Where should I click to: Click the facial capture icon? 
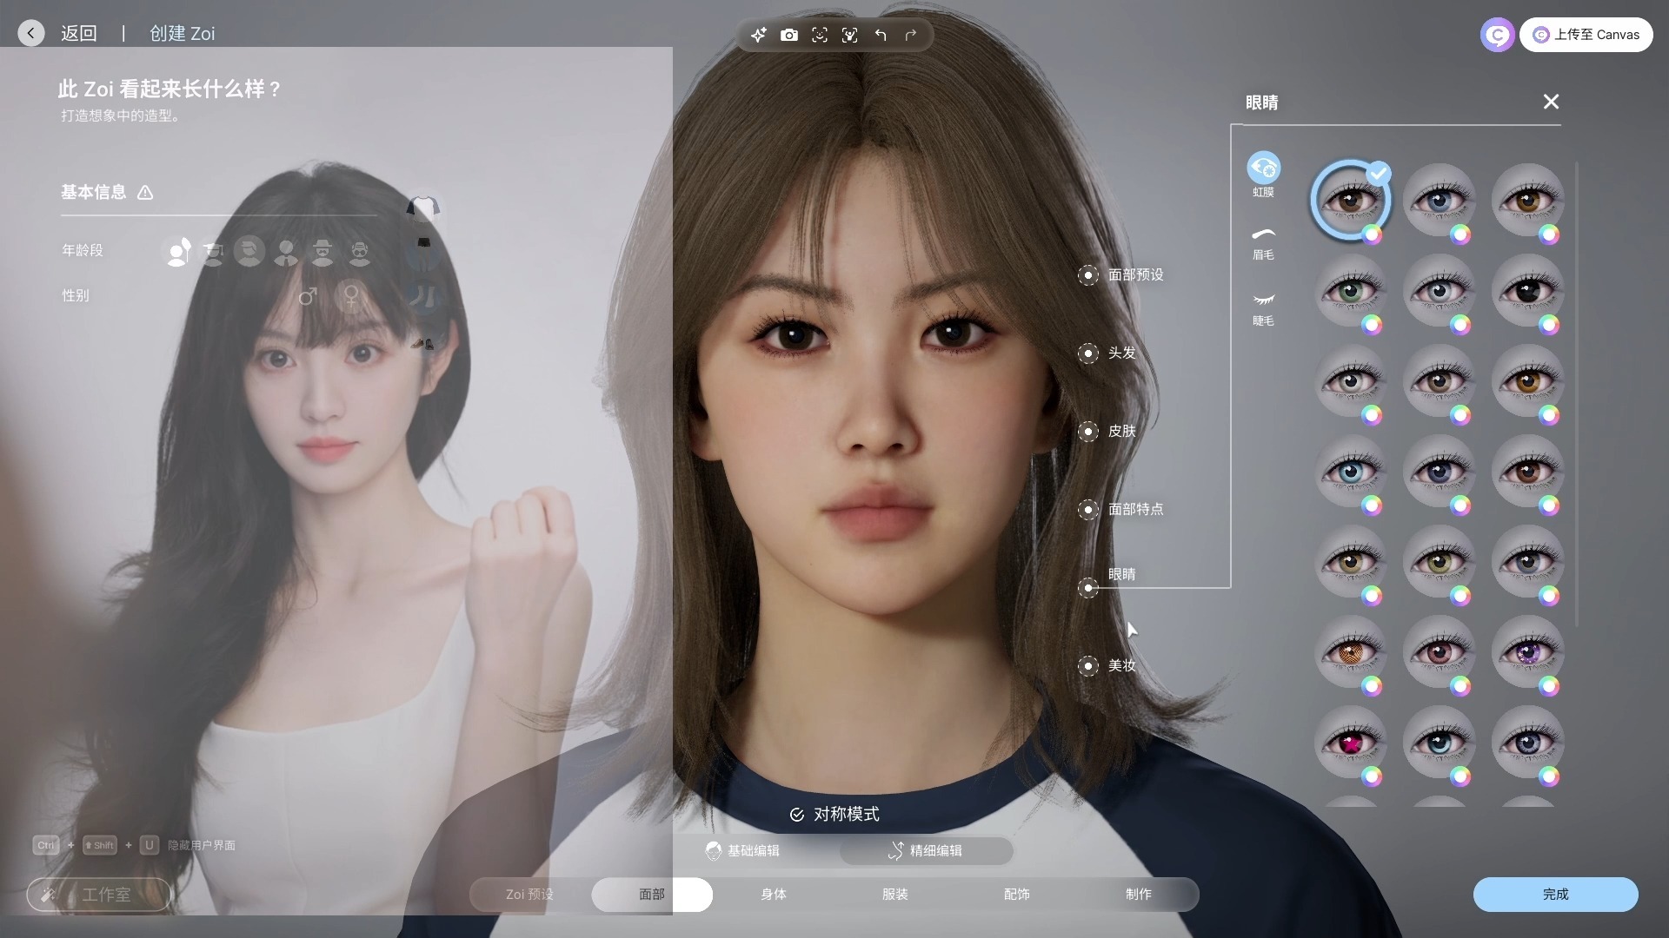(x=819, y=35)
